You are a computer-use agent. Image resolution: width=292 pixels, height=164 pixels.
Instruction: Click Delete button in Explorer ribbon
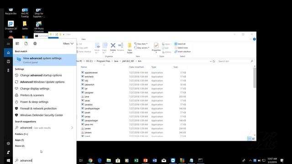click(113, 47)
